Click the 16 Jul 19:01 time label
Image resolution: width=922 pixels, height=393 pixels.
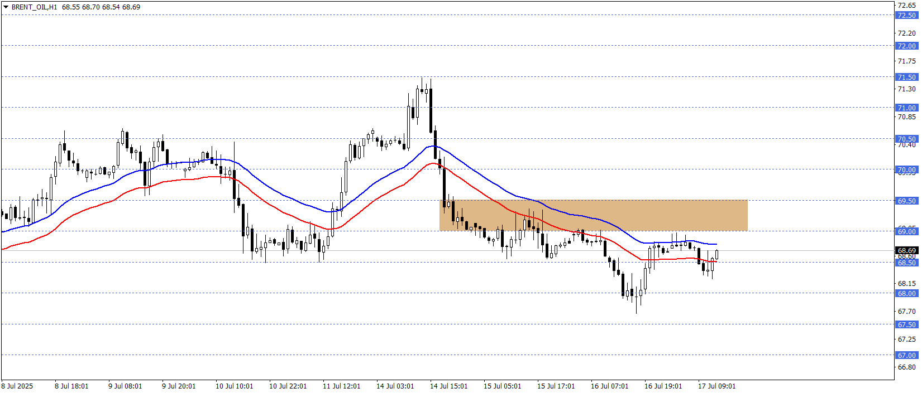[x=663, y=386]
